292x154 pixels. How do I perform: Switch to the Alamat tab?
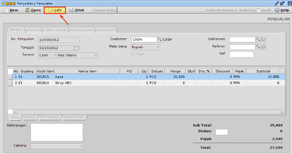point(33,30)
